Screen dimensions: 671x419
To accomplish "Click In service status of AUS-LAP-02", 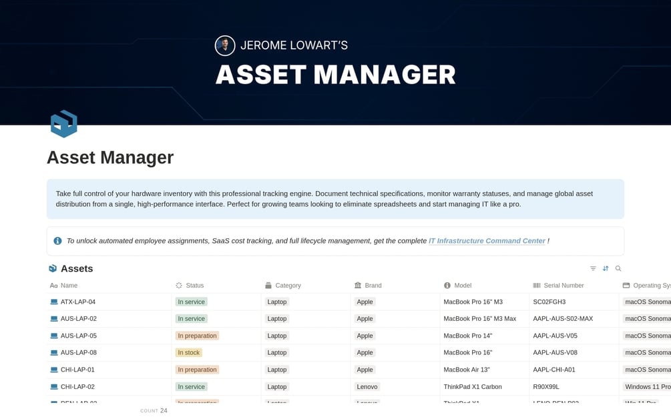I will point(192,318).
